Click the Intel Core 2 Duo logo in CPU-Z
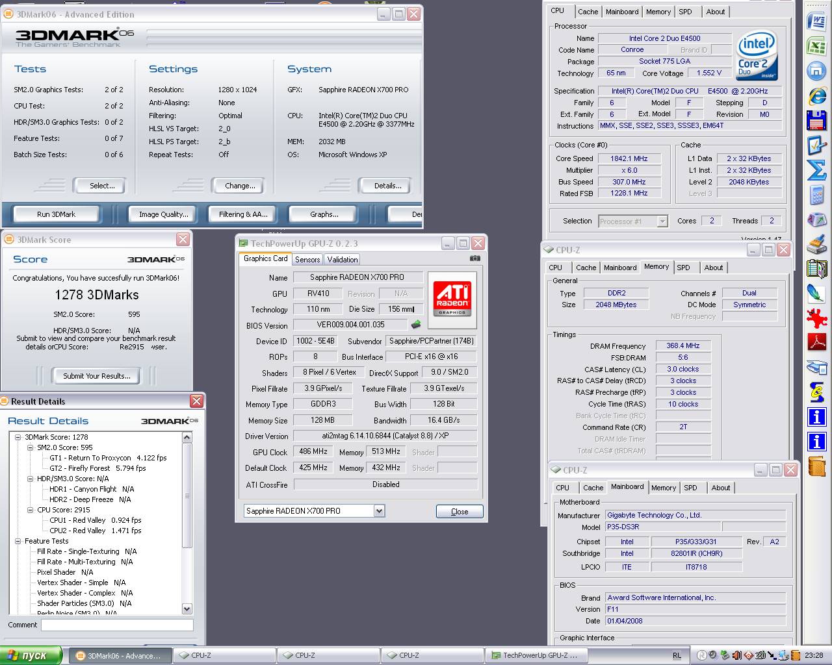This screenshot has height=665, width=832. (757, 56)
